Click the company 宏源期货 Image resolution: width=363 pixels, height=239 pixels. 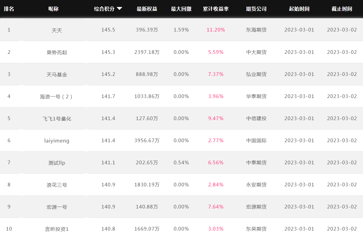(x=256, y=207)
